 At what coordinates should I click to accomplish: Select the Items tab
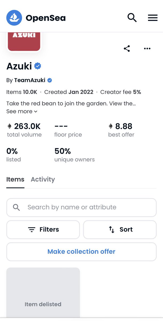pyautogui.click(x=15, y=179)
